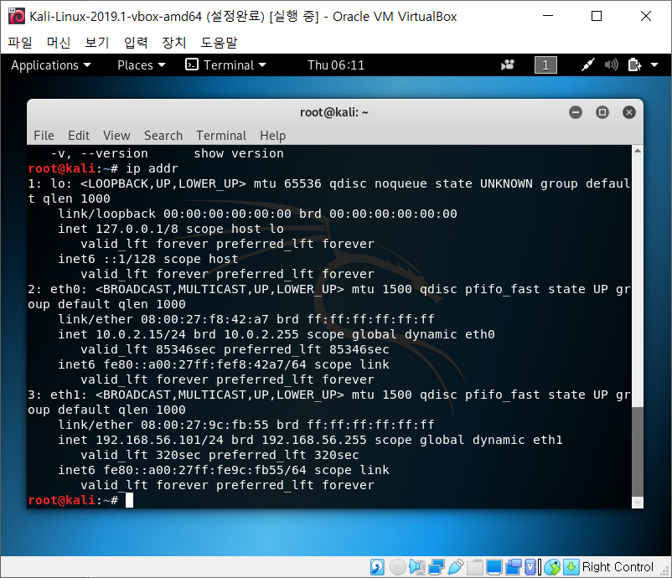Click the terminal icon beside Terminal menu
Viewport: 672px width, 578px height.
point(192,65)
